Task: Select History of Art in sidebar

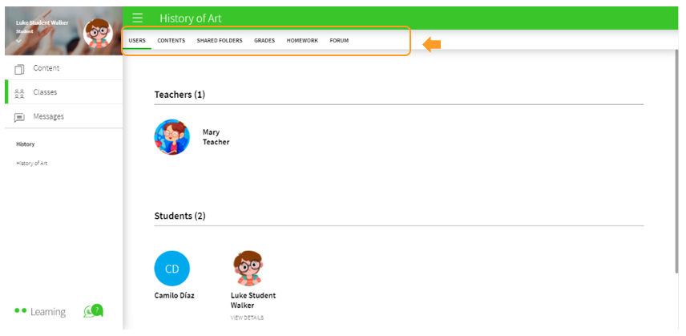Action: (x=32, y=164)
